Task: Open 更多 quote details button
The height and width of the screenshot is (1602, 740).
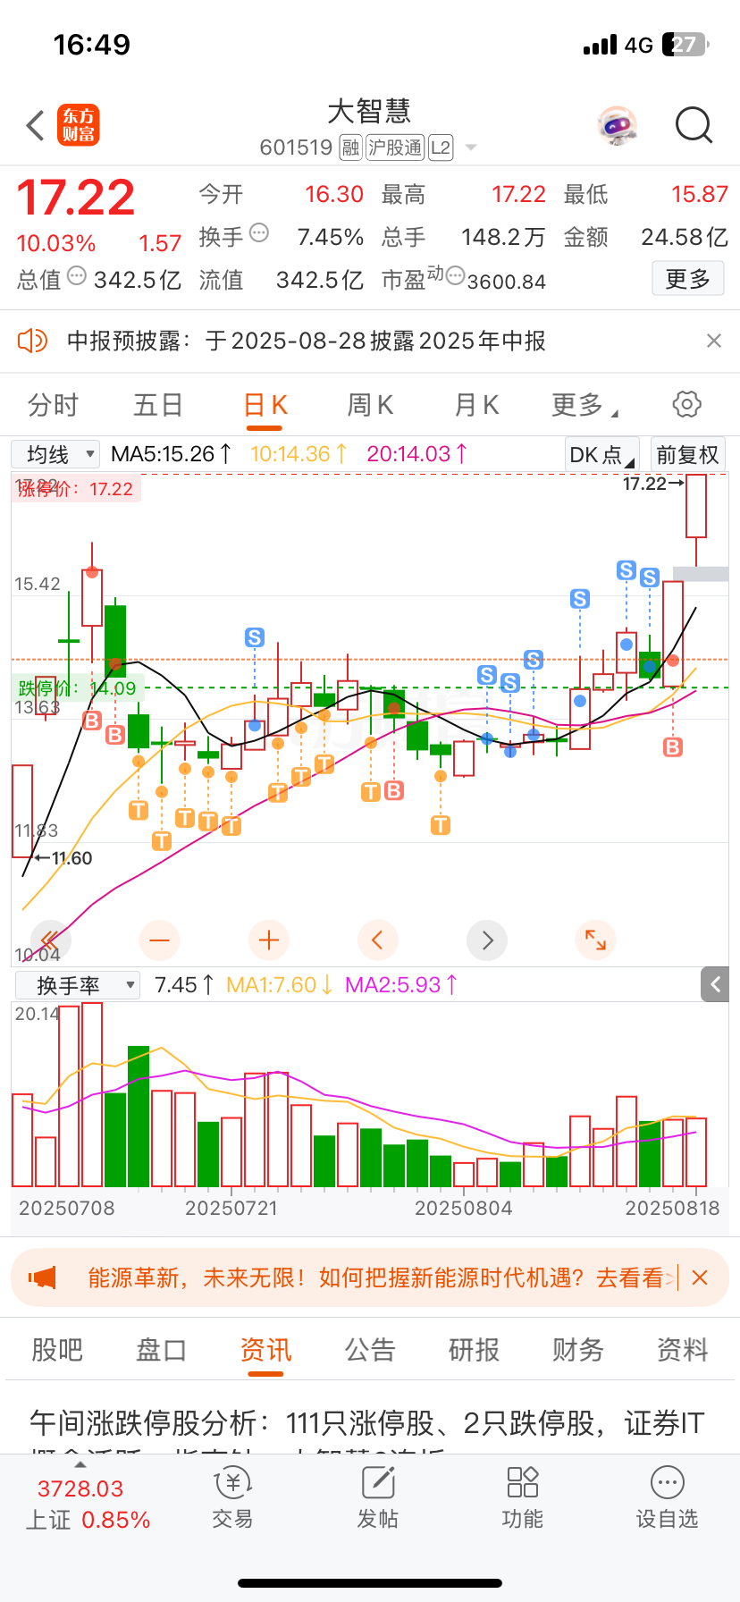Action: [687, 279]
